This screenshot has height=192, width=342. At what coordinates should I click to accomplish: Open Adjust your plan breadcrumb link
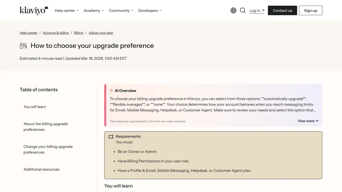101,33
